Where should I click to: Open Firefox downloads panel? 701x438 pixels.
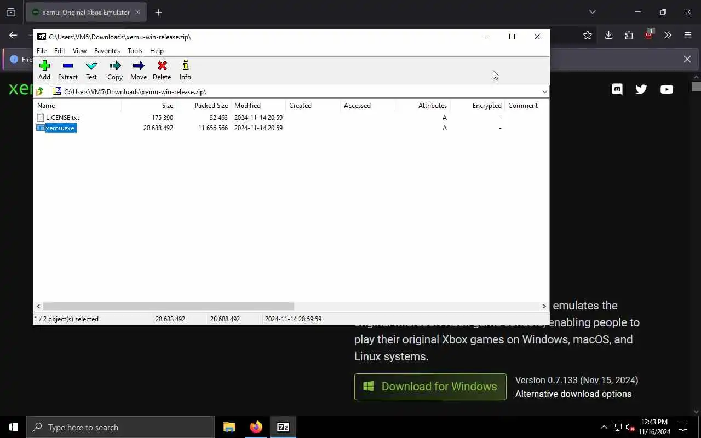[608, 35]
